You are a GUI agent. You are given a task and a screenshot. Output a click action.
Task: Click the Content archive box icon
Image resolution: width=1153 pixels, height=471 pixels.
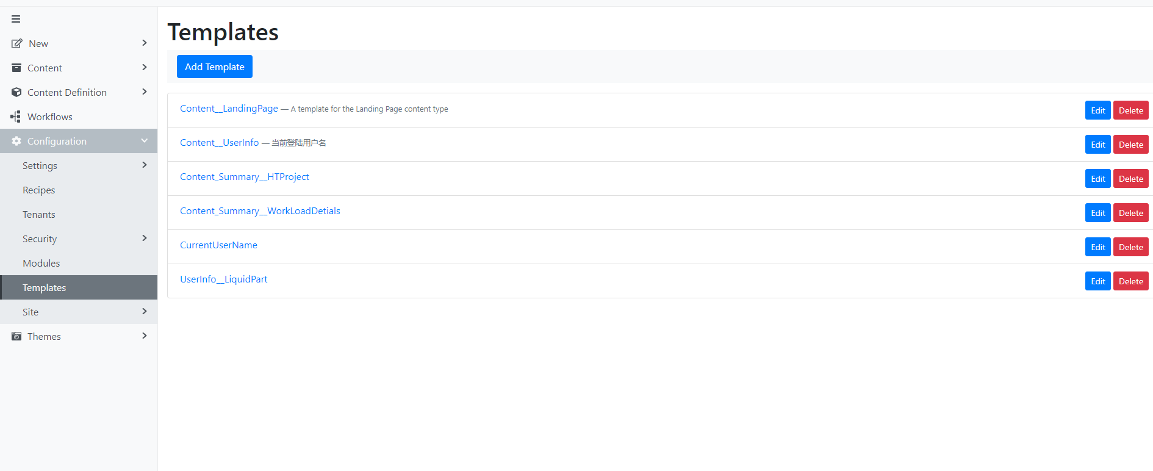[16, 68]
